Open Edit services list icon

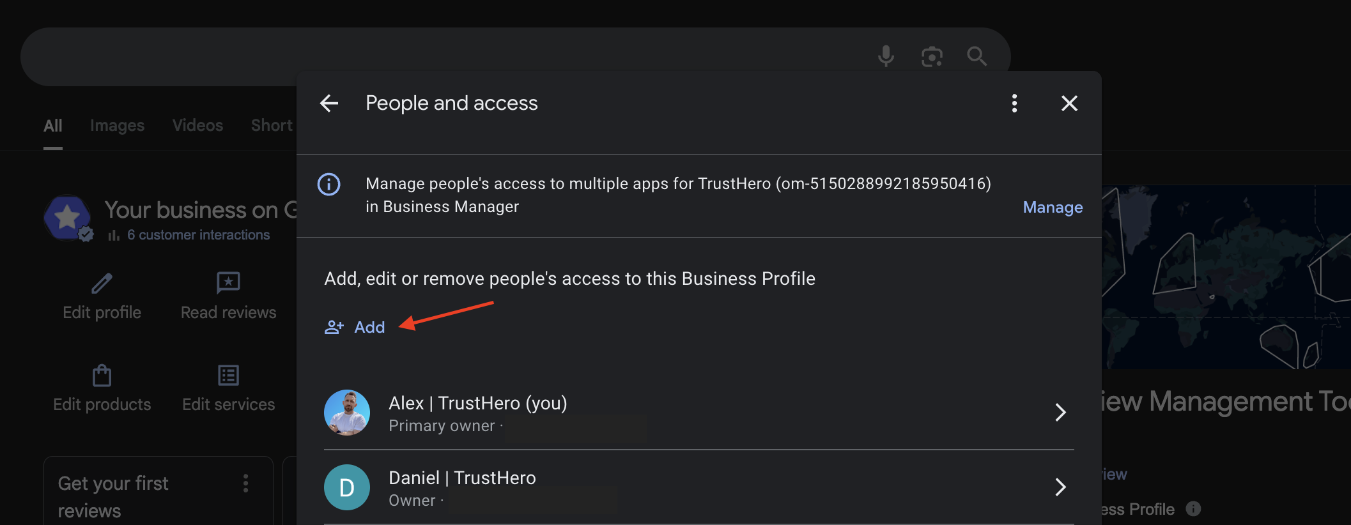pos(228,375)
